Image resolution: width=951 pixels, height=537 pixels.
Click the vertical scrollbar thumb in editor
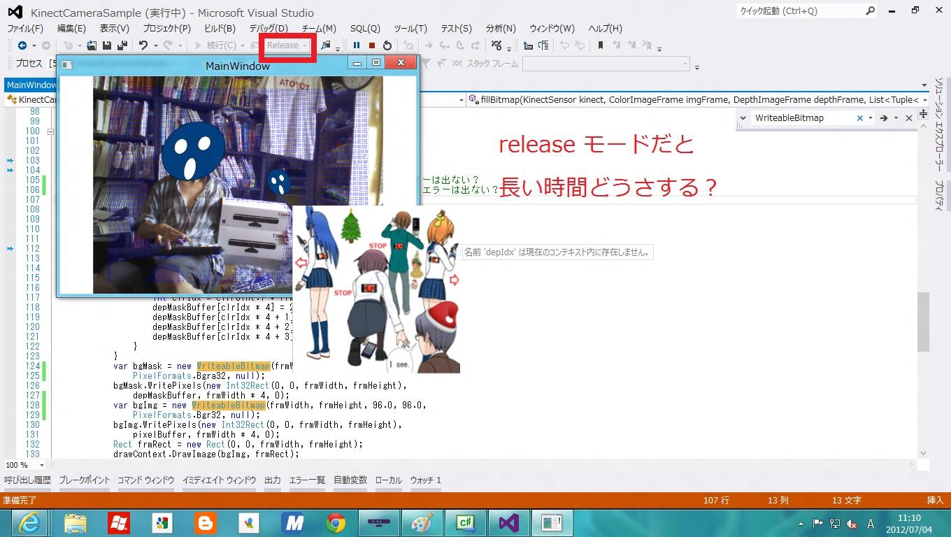pos(923,322)
